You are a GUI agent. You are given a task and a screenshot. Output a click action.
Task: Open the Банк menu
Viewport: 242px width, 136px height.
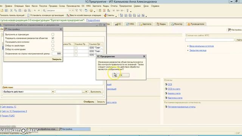tap(28, 6)
